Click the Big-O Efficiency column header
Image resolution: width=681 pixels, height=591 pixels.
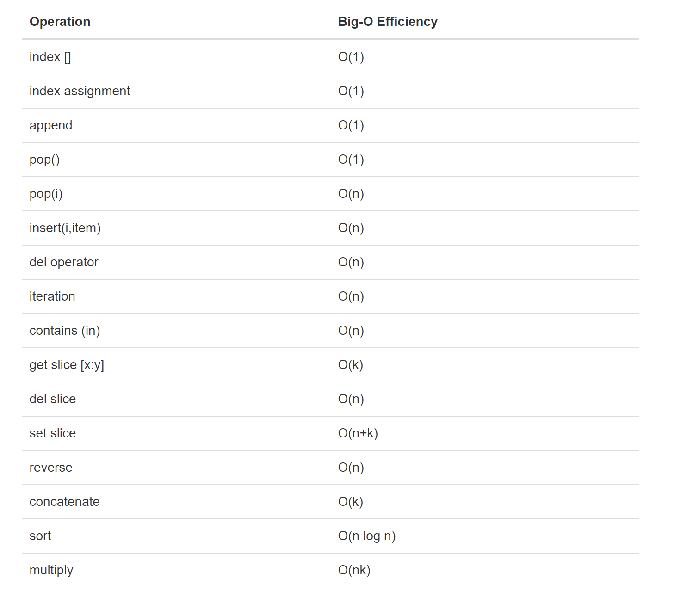tap(387, 22)
